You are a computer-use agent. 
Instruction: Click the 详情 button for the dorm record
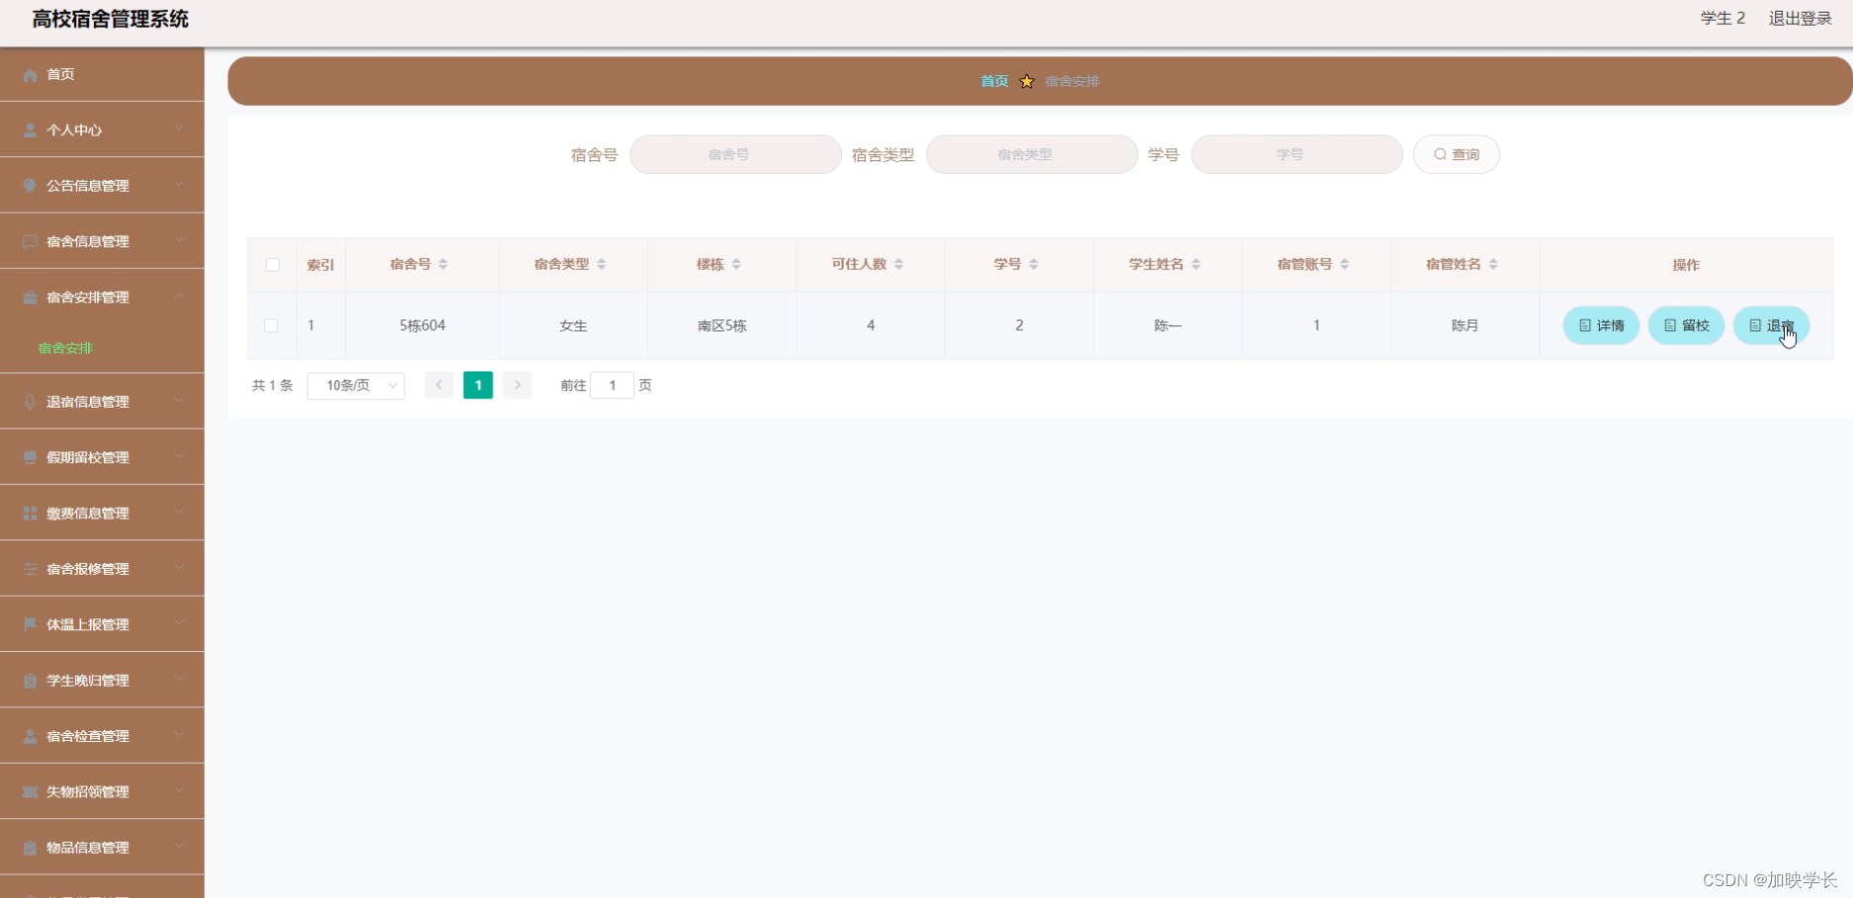click(x=1600, y=325)
